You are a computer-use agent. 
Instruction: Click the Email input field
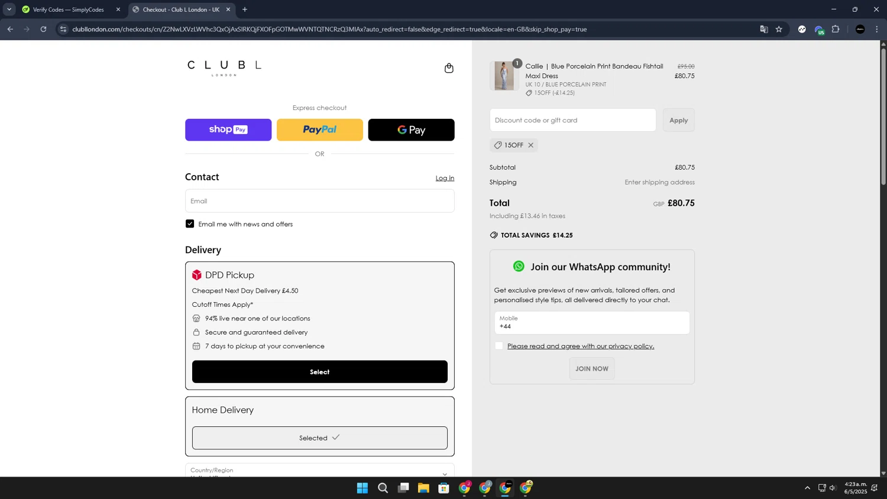point(320,201)
